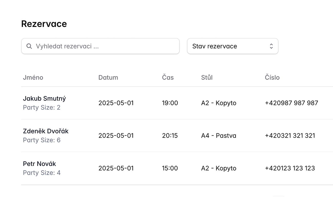Image resolution: width=333 pixels, height=205 pixels.
Task: Click the Čas column header
Action: (x=168, y=77)
